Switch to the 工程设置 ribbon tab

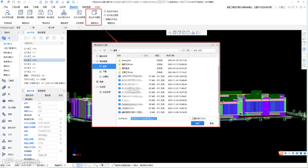click(16, 7)
